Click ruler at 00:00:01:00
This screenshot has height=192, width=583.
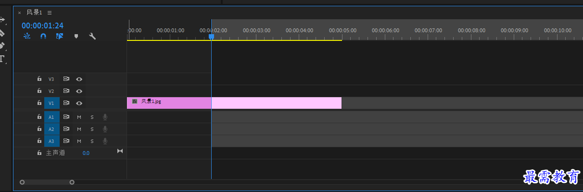[x=170, y=30]
